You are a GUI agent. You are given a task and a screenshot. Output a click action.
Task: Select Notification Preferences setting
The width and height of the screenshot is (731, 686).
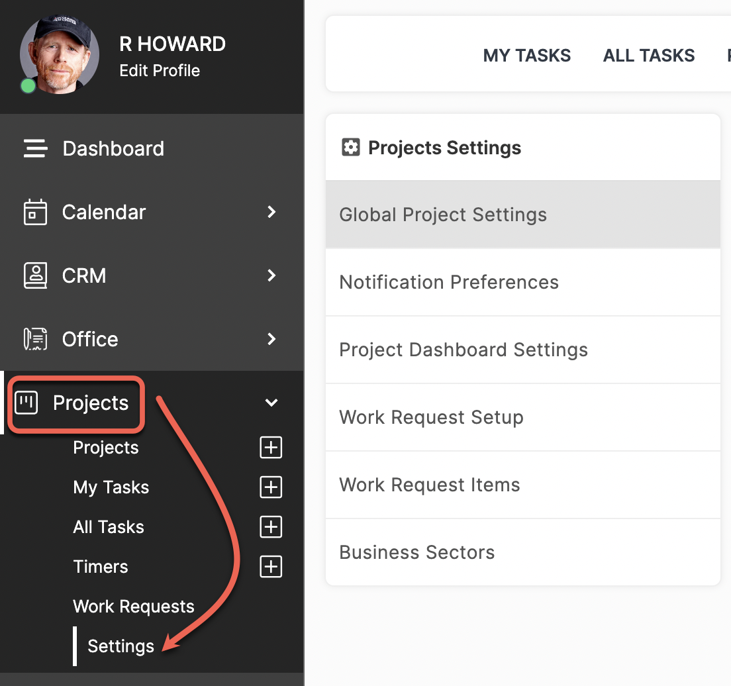click(523, 282)
